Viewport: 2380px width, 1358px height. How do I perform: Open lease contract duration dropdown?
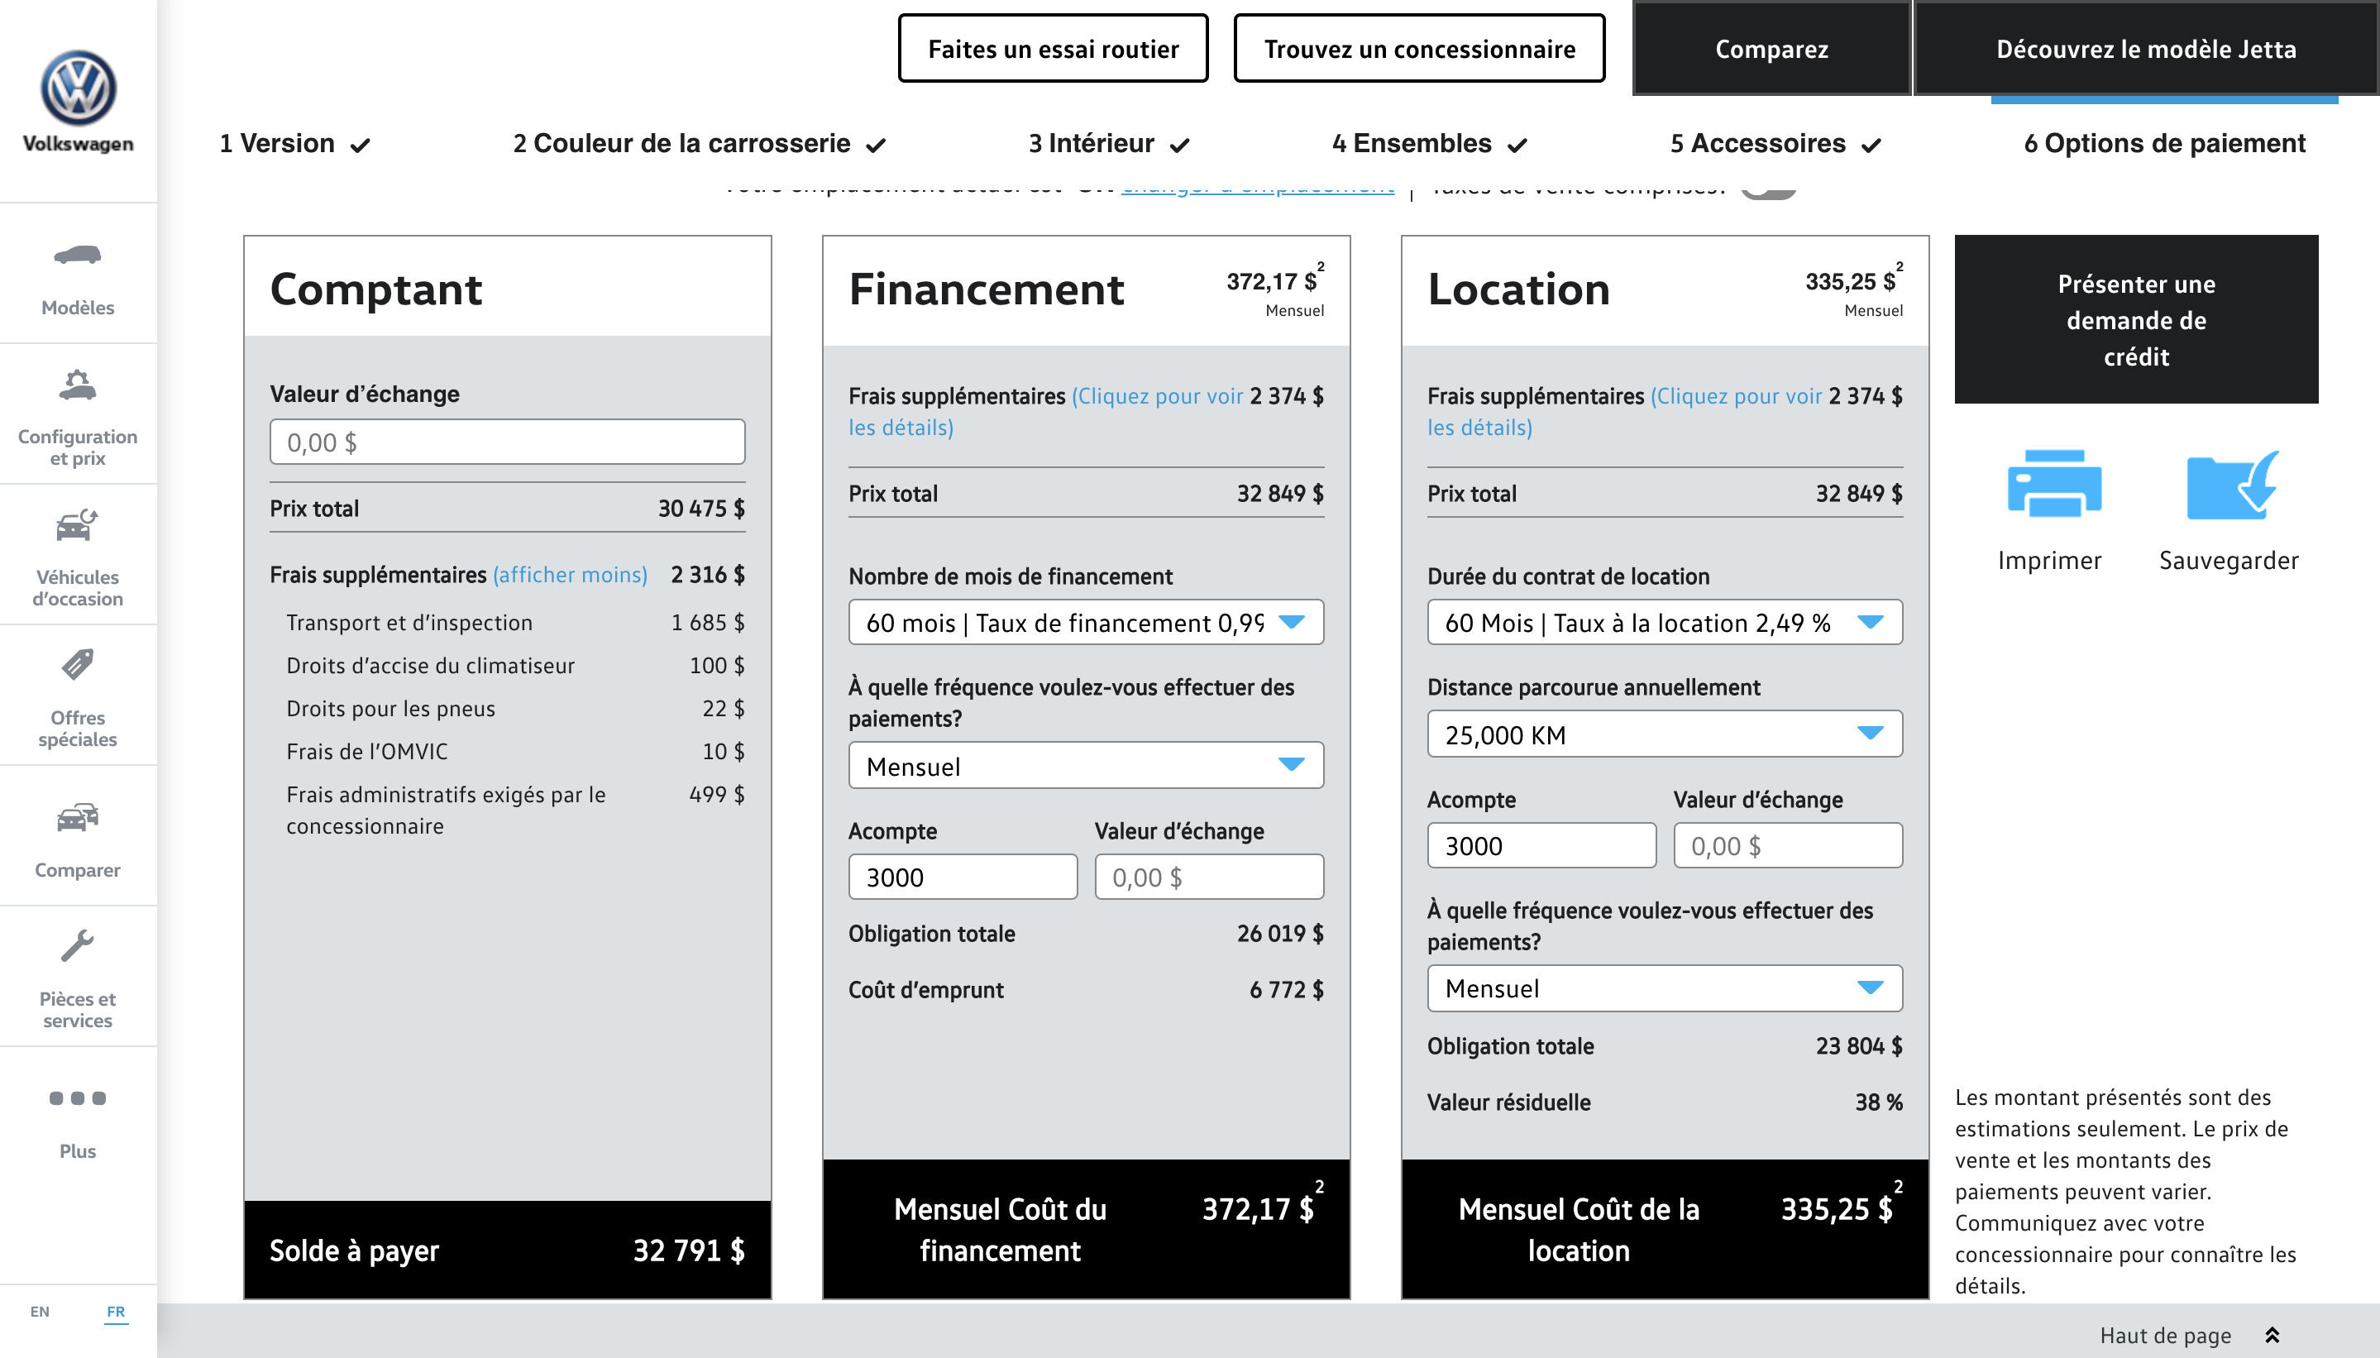(x=1664, y=622)
